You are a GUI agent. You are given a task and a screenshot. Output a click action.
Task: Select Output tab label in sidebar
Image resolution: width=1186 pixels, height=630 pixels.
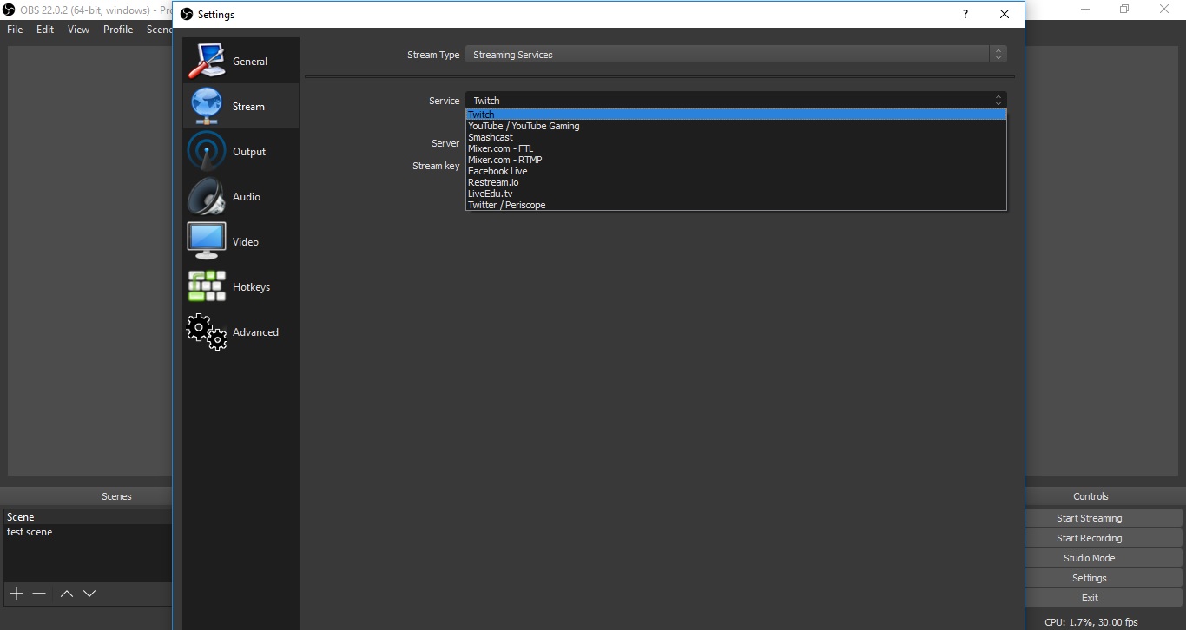pos(249,152)
